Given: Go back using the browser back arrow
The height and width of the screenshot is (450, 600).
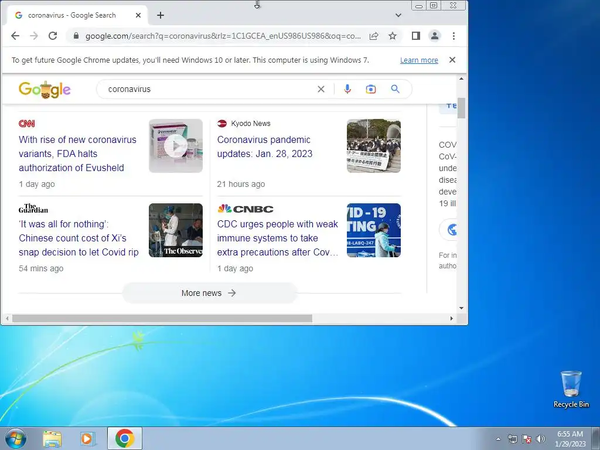Looking at the screenshot, I should click(x=15, y=36).
